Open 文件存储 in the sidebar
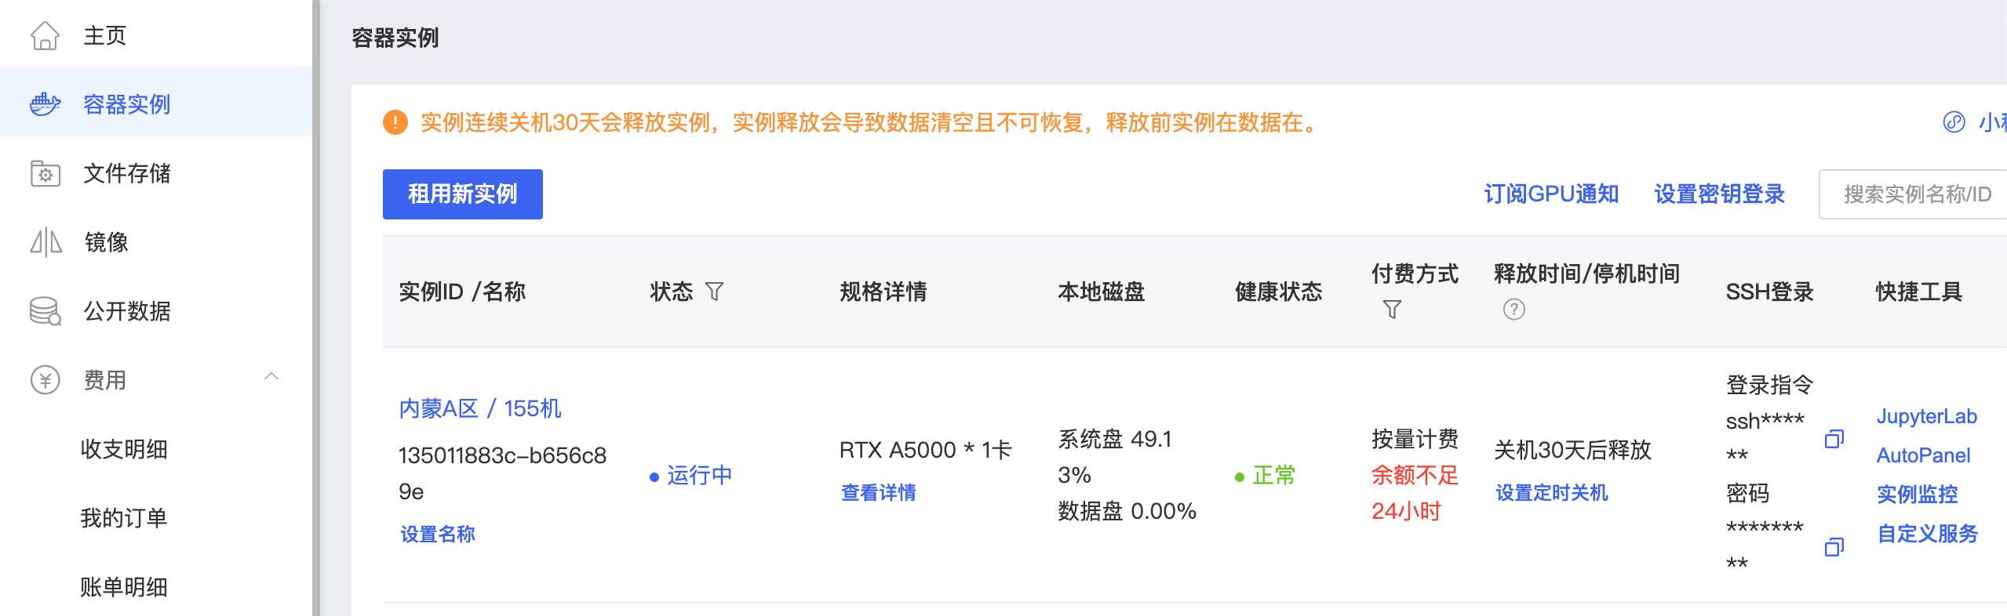Image resolution: width=2007 pixels, height=616 pixels. (x=126, y=173)
